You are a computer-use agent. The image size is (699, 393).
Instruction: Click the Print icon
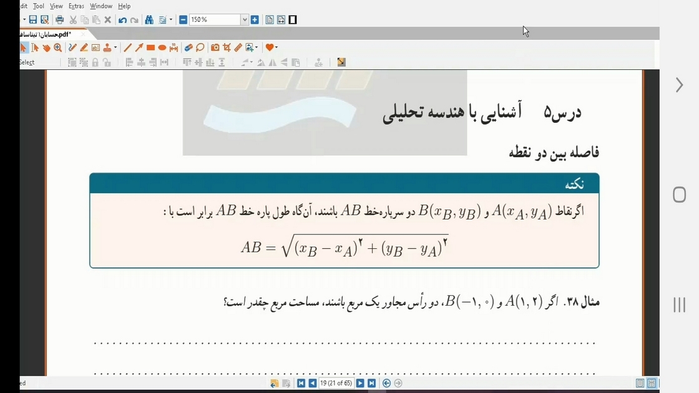pyautogui.click(x=60, y=19)
